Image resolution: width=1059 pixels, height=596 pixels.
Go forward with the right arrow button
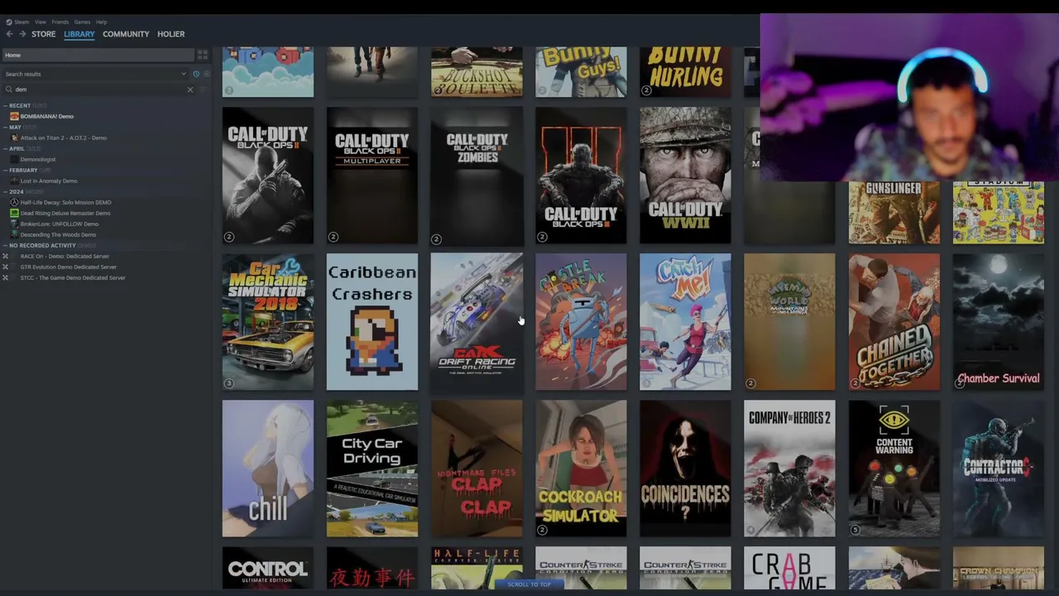point(22,34)
